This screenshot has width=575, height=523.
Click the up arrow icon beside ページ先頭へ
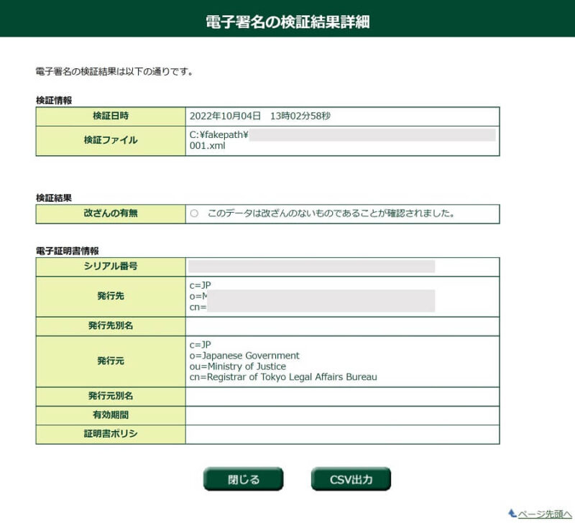pos(512,513)
